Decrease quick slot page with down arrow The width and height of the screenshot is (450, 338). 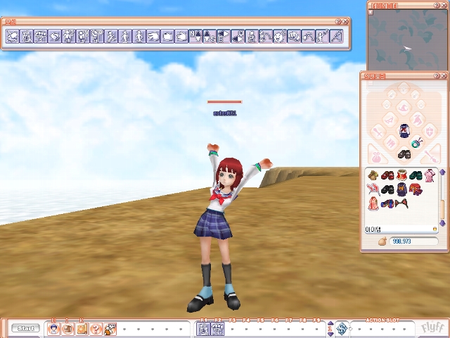point(330,334)
